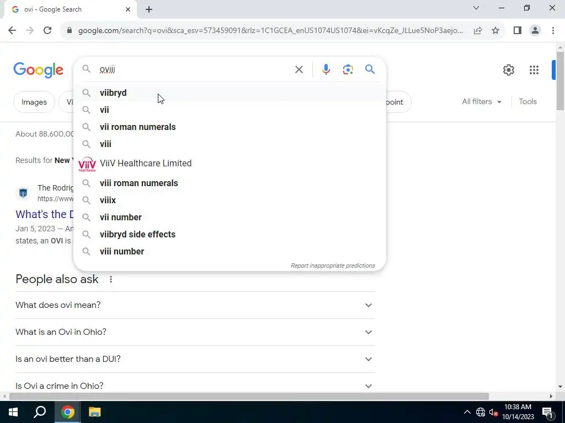Select suggestion 'viibryd side effects'
The image size is (565, 423).
click(230, 234)
